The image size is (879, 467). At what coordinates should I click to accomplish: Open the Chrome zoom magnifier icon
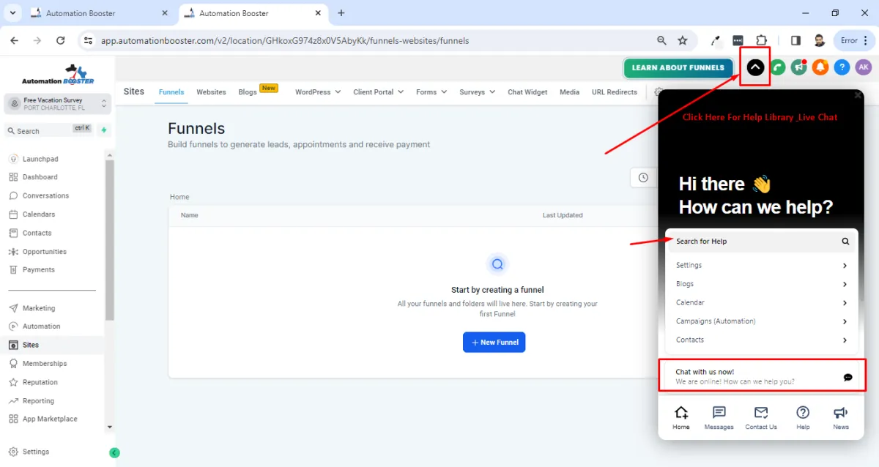coord(661,41)
